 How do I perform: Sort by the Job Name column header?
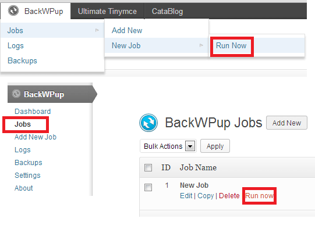[198, 167]
